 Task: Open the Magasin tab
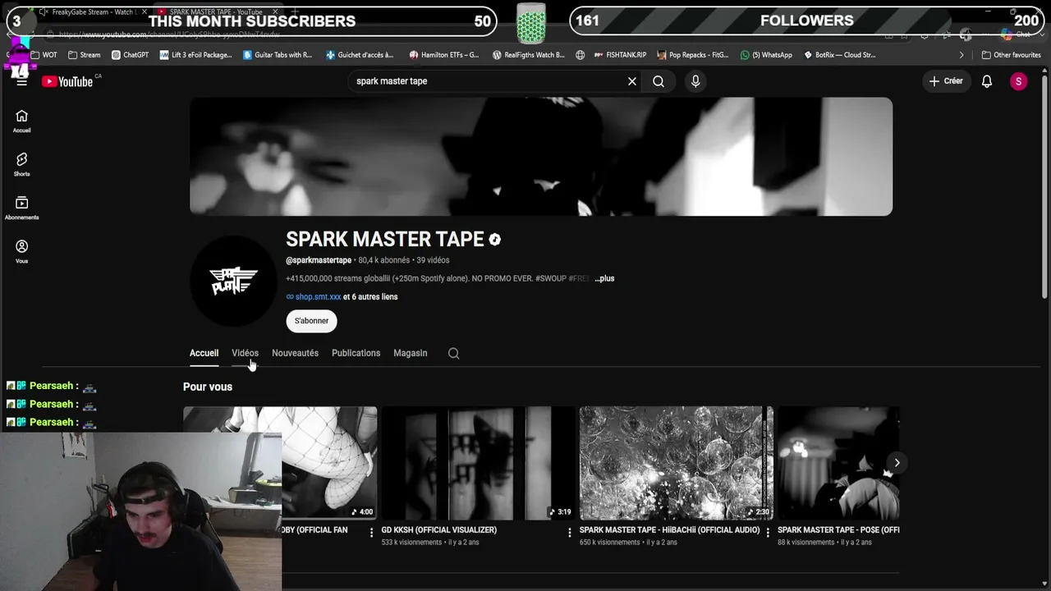(x=410, y=353)
